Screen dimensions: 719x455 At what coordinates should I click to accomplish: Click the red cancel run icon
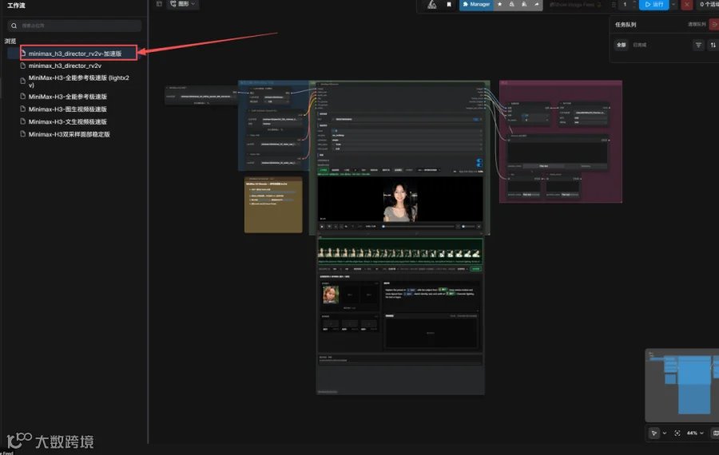click(686, 5)
